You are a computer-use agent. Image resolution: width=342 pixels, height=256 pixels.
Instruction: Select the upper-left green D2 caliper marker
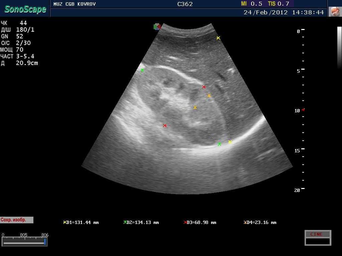click(x=142, y=70)
